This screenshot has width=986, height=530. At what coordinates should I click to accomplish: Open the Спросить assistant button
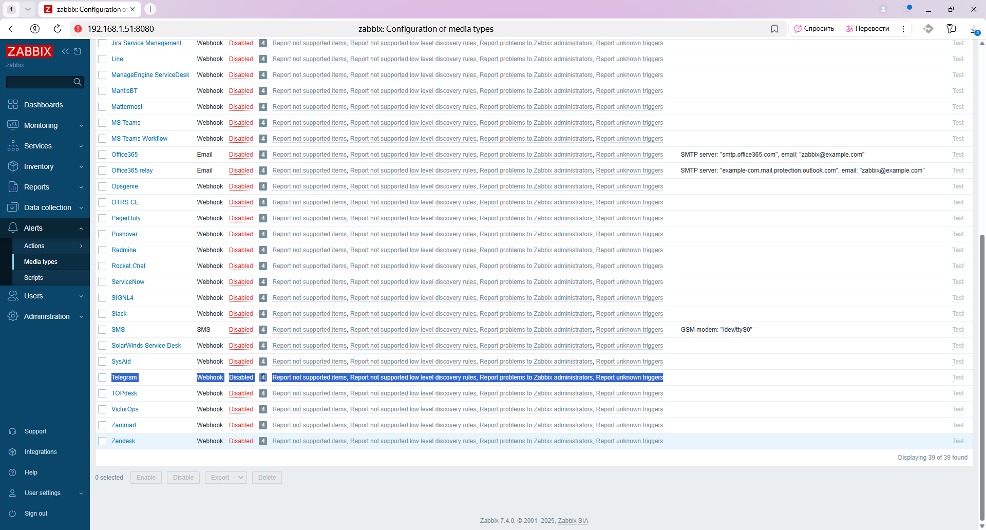coord(814,29)
